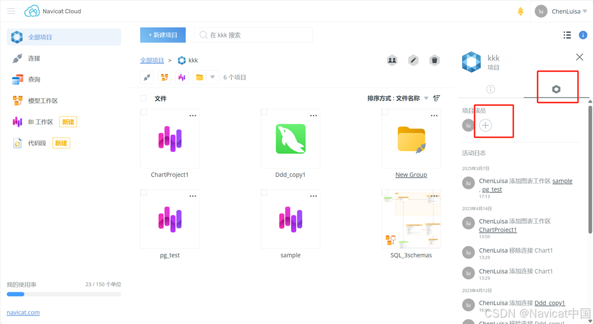Select 全部项目 in the sidebar
This screenshot has width=593, height=324.
pos(64,37)
